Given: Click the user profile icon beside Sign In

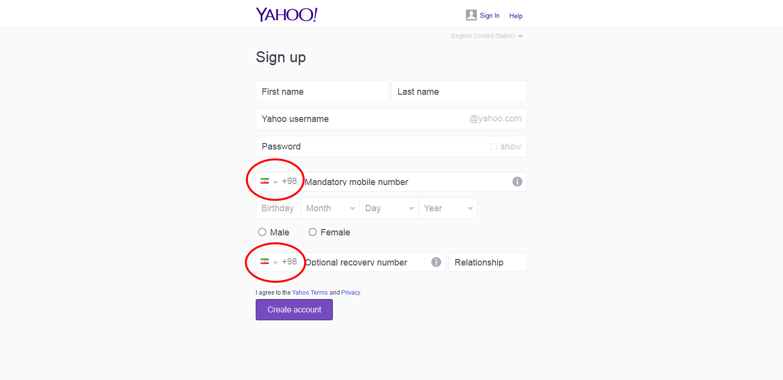Looking at the screenshot, I should tap(471, 15).
